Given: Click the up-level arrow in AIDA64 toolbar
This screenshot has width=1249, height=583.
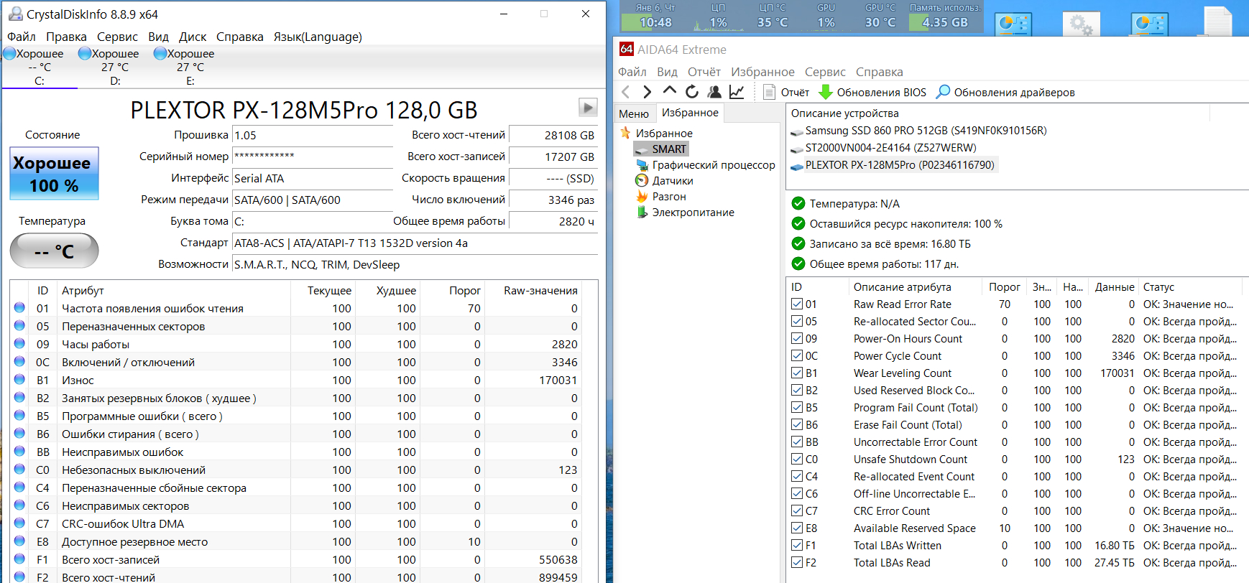Looking at the screenshot, I should coord(669,91).
